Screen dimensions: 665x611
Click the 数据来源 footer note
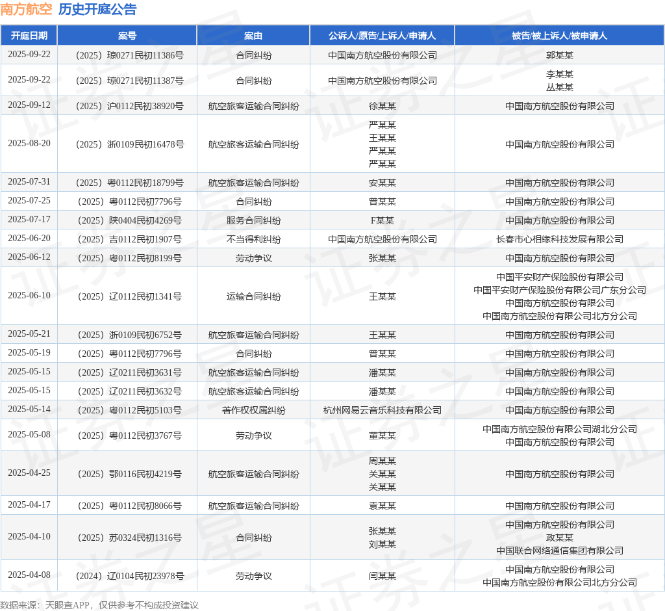(x=99, y=605)
